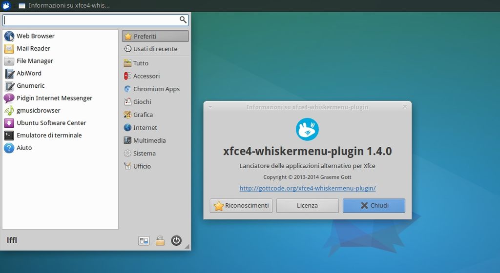
Task: Show Usati di recente category
Action: pos(155,49)
